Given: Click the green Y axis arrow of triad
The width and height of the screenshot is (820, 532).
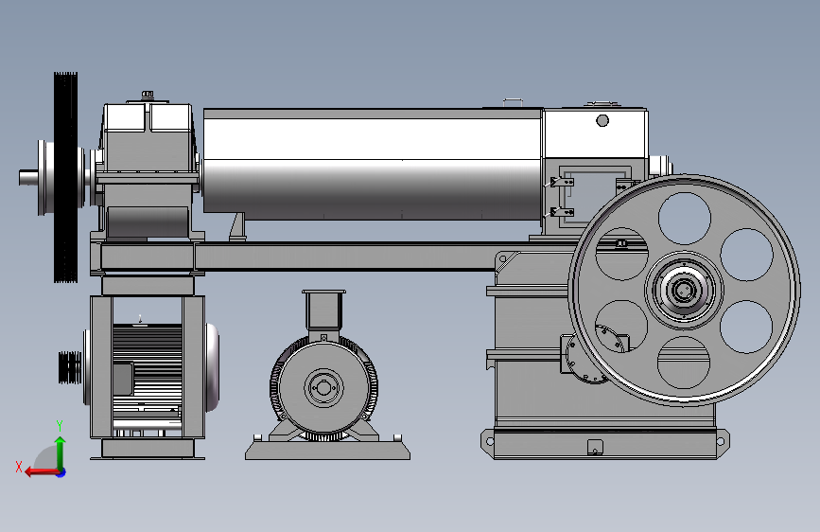Looking at the screenshot, I should [x=61, y=453].
